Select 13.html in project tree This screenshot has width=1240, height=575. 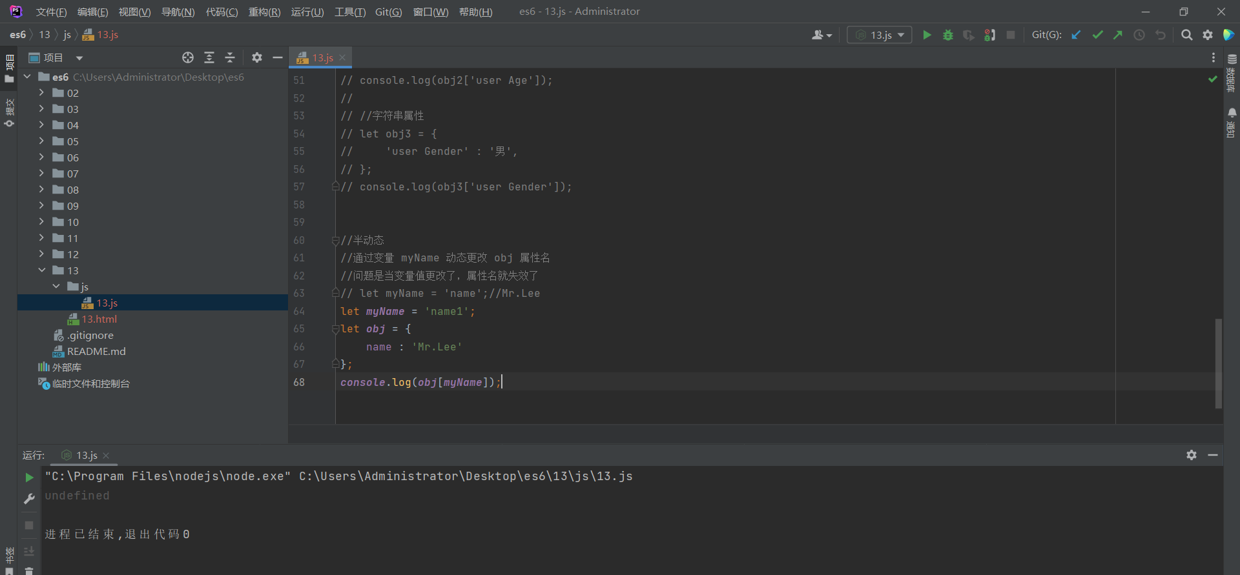99,319
